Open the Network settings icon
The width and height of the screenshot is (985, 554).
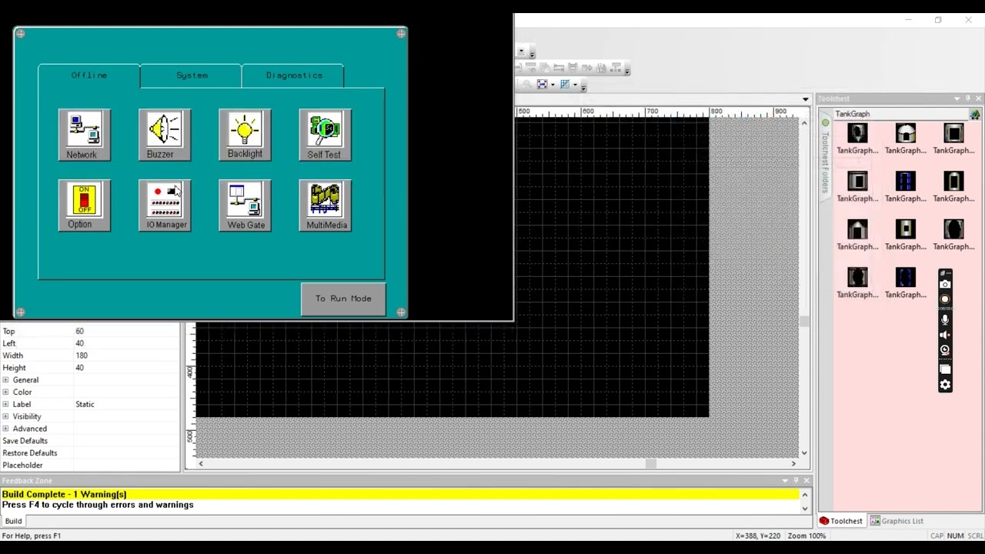point(84,135)
